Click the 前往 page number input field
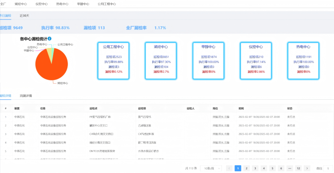This screenshot has height=173, width=334. (328, 168)
